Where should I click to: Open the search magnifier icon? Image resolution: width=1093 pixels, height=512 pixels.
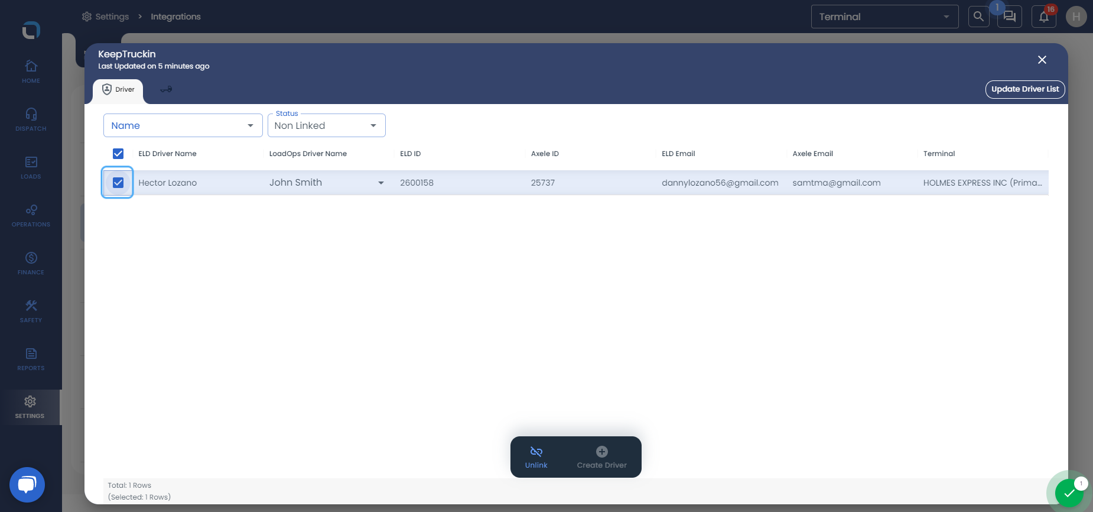pyautogui.click(x=978, y=17)
